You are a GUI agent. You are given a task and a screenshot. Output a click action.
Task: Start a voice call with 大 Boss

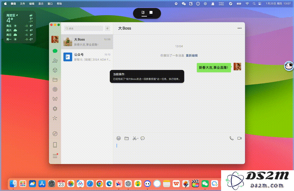[232, 138]
